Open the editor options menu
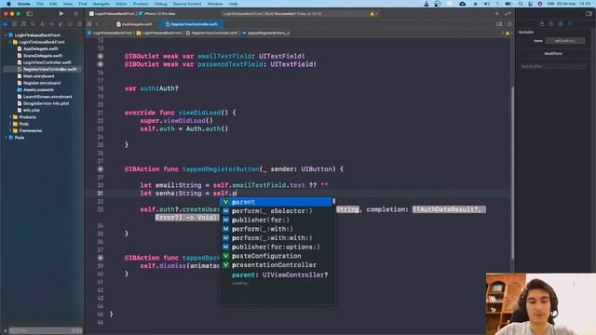Screen dimensions: 596x335 [499, 24]
